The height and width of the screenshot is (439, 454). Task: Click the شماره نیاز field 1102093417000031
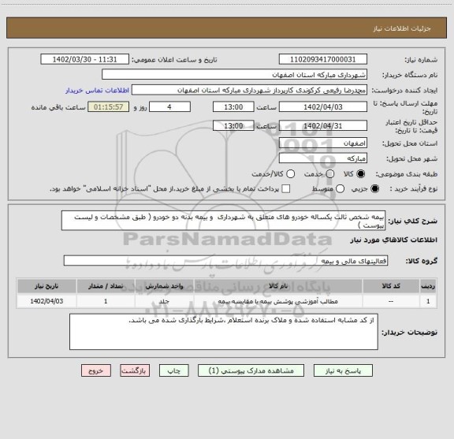tap(323, 59)
